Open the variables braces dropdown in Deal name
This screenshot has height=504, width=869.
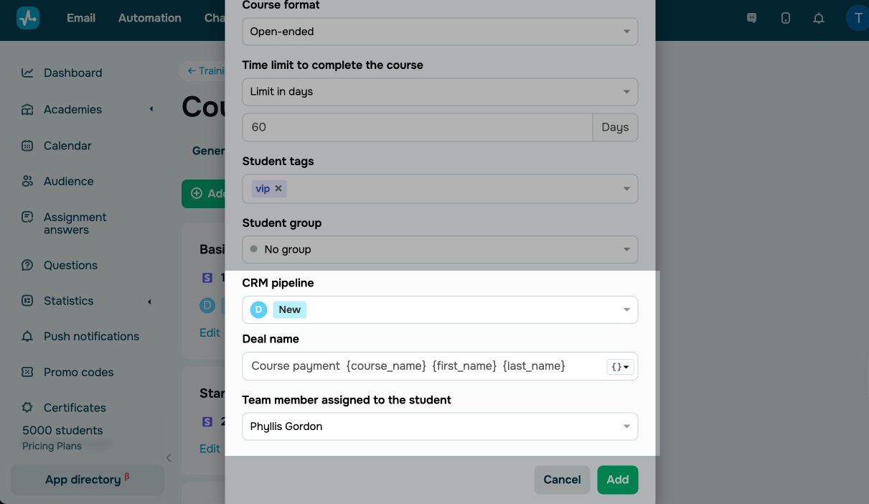619,367
